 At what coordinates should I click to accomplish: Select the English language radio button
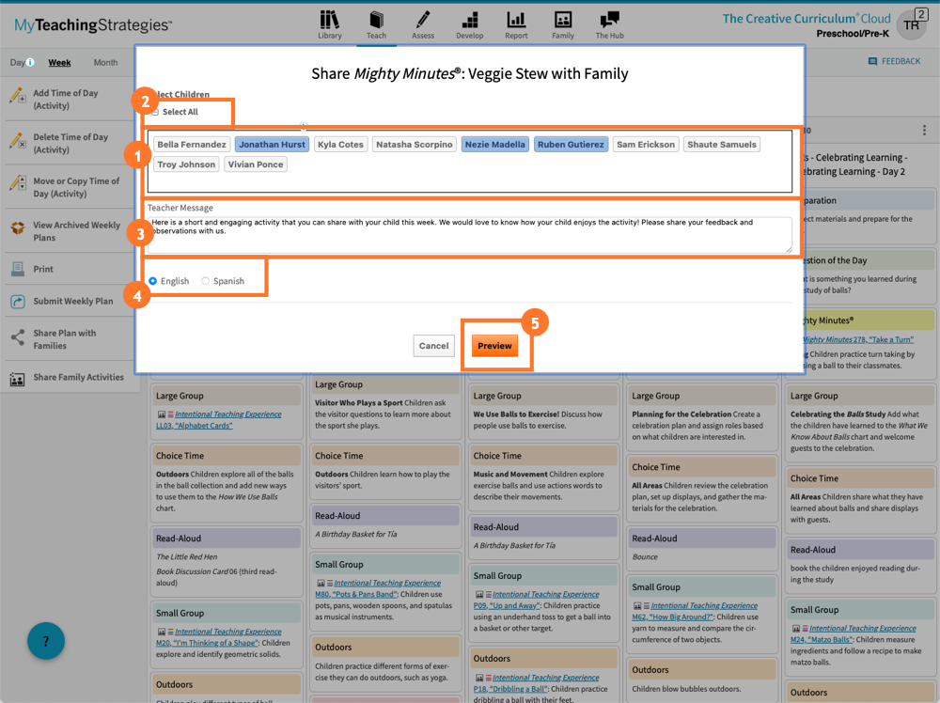[153, 281]
